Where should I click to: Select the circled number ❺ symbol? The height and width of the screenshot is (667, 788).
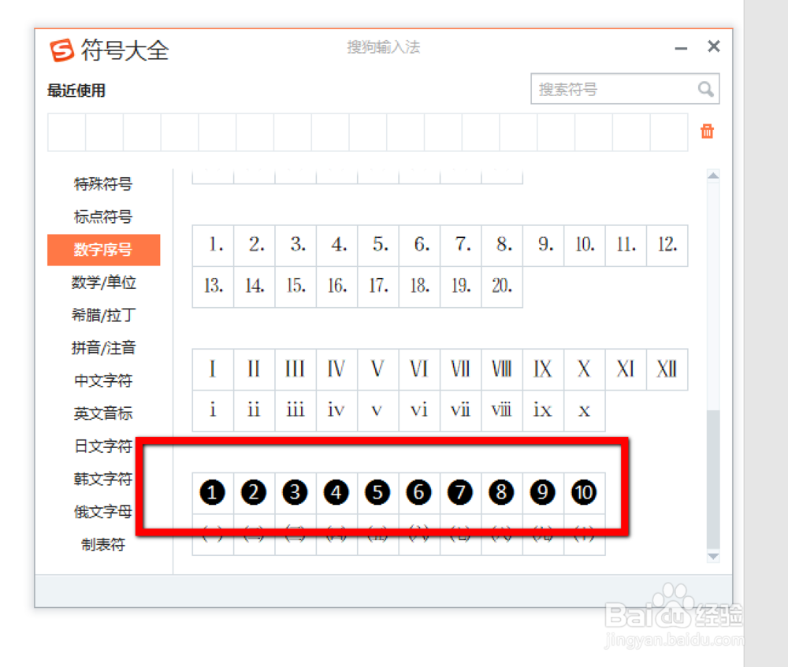pyautogui.click(x=377, y=492)
